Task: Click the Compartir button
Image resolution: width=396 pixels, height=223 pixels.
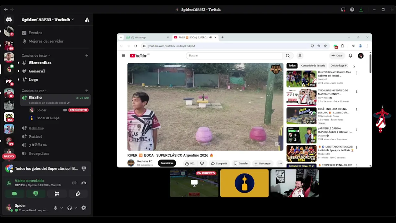Action: pos(219,164)
